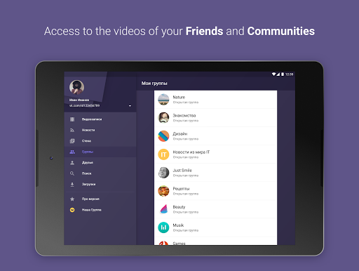Select the Стена wall icon

tap(72, 141)
